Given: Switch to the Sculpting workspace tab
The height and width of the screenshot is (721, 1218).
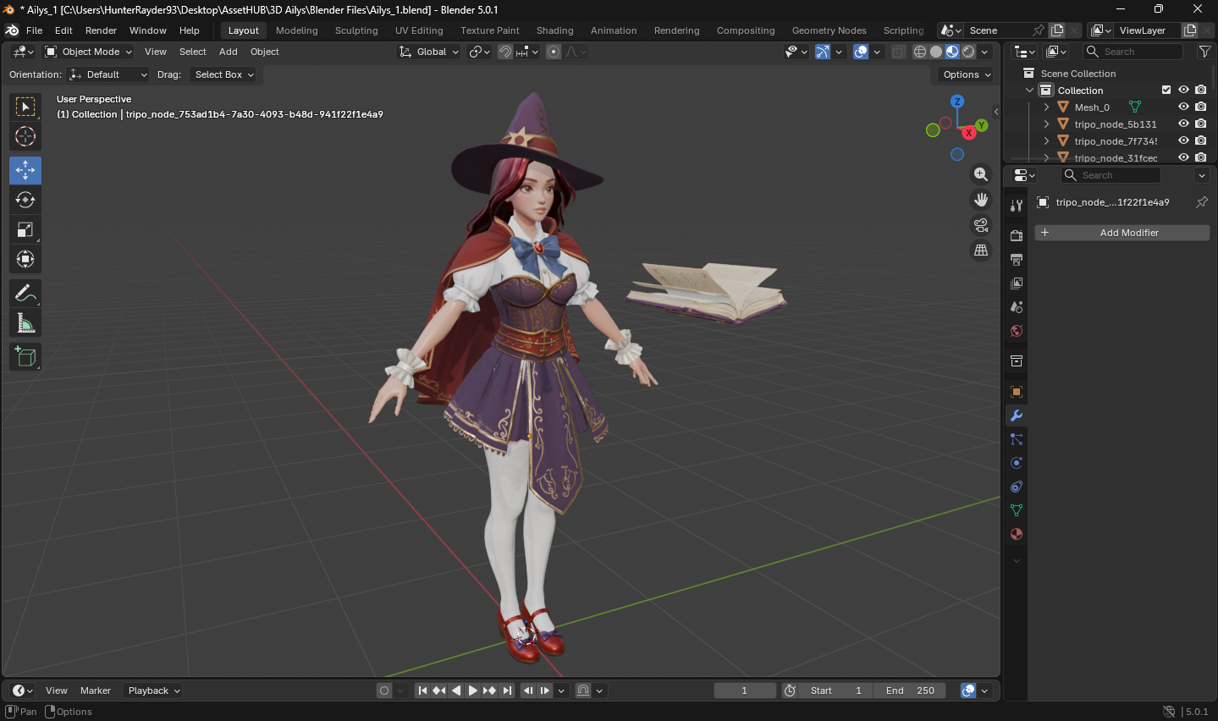Looking at the screenshot, I should pos(356,30).
